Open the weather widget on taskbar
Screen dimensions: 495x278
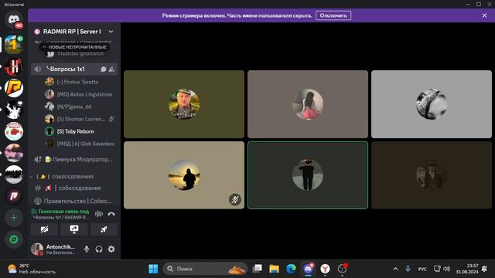[31, 269]
